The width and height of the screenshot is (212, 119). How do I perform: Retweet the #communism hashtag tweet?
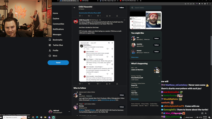(x=89, y=16)
